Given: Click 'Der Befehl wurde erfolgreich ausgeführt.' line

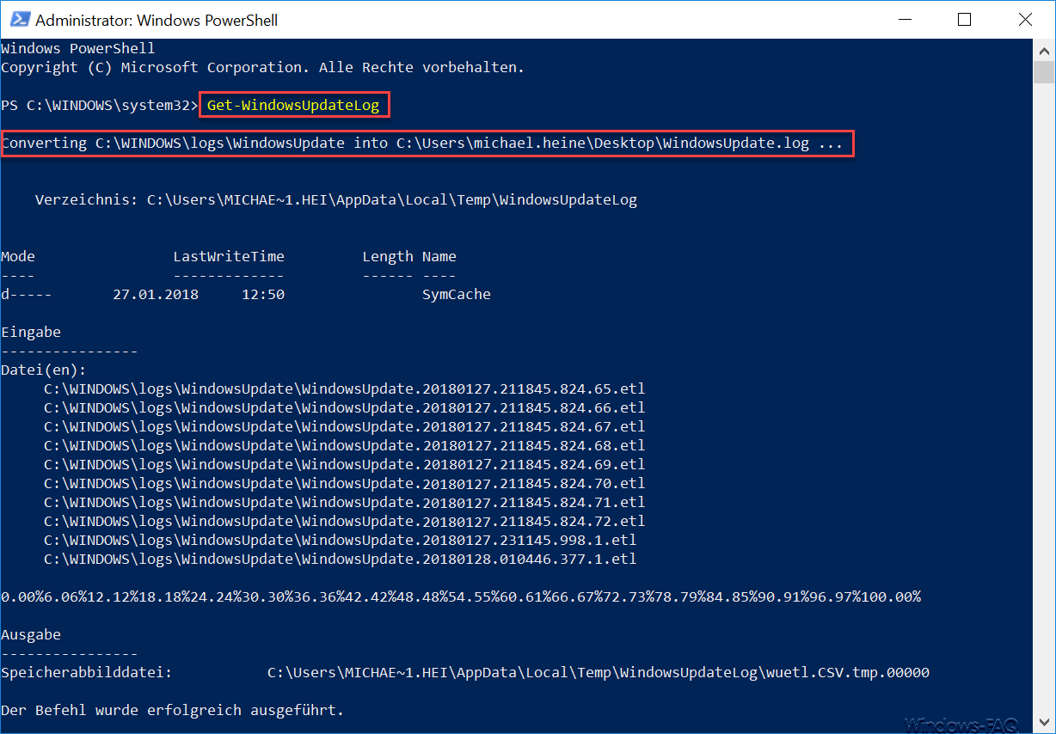Looking at the screenshot, I should coord(173,710).
